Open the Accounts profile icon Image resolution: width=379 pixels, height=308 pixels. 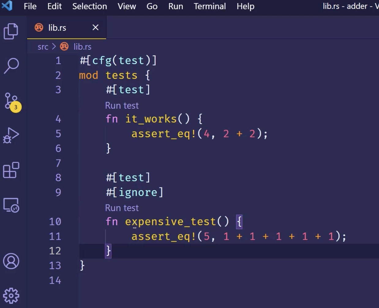click(x=11, y=261)
